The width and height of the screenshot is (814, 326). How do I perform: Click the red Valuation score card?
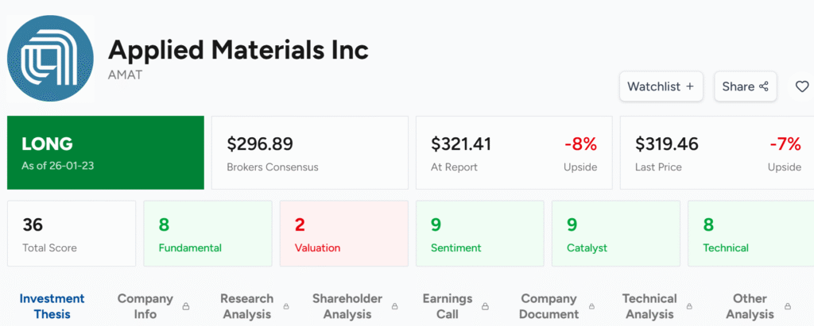pos(343,233)
